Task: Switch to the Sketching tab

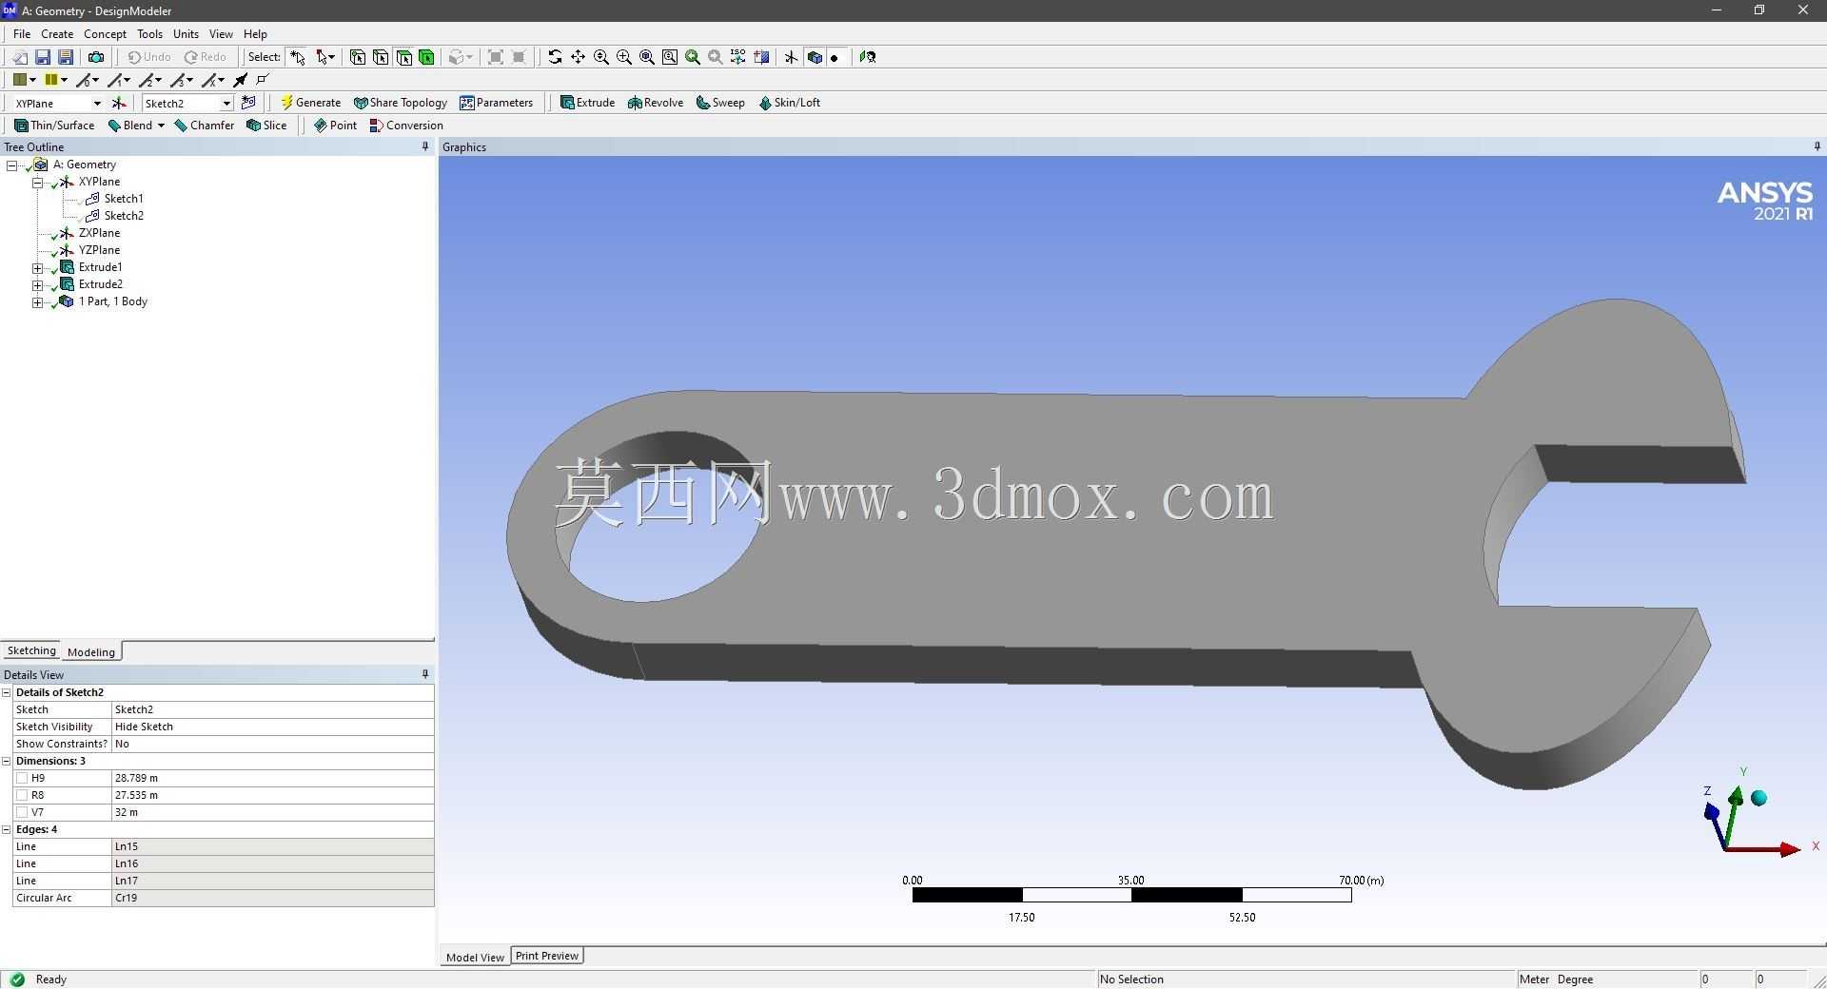Action: [x=31, y=650]
